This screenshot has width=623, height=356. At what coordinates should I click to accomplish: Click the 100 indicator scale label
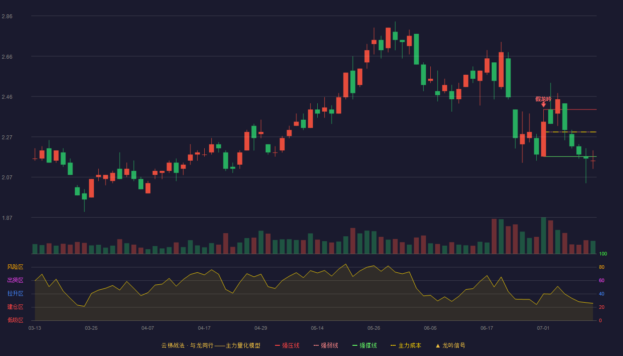tap(603, 254)
